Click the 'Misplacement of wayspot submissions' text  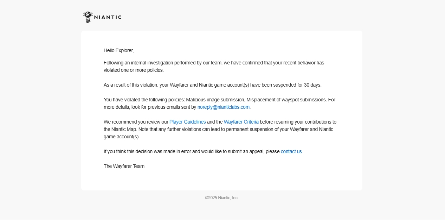coord(286,100)
